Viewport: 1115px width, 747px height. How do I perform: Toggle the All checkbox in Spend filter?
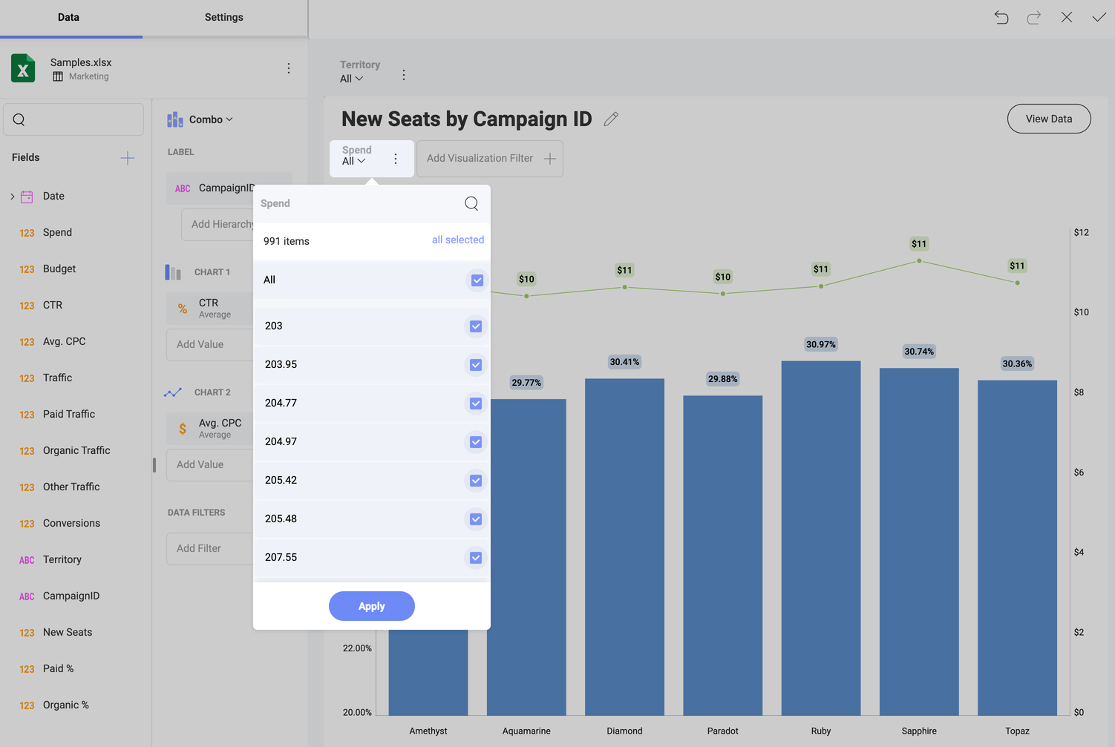pos(477,280)
